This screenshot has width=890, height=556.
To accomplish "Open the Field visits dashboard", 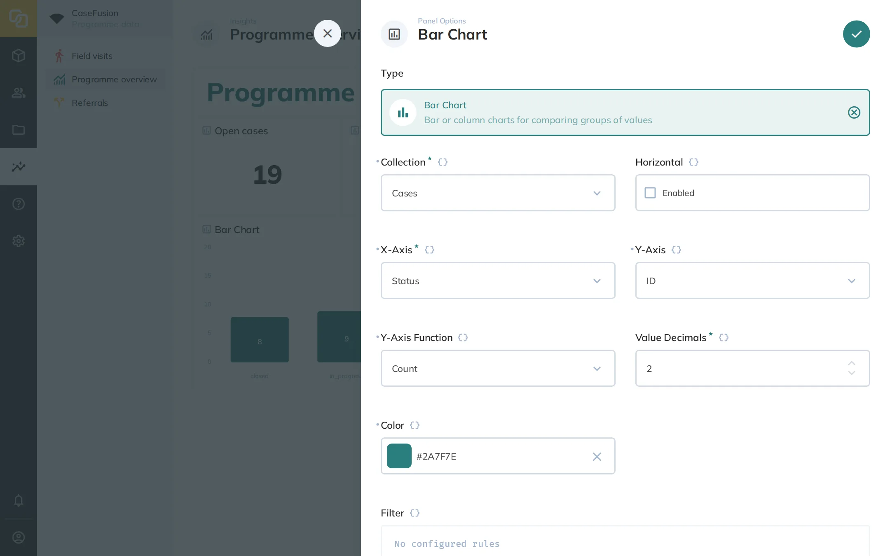I will coord(105,56).
